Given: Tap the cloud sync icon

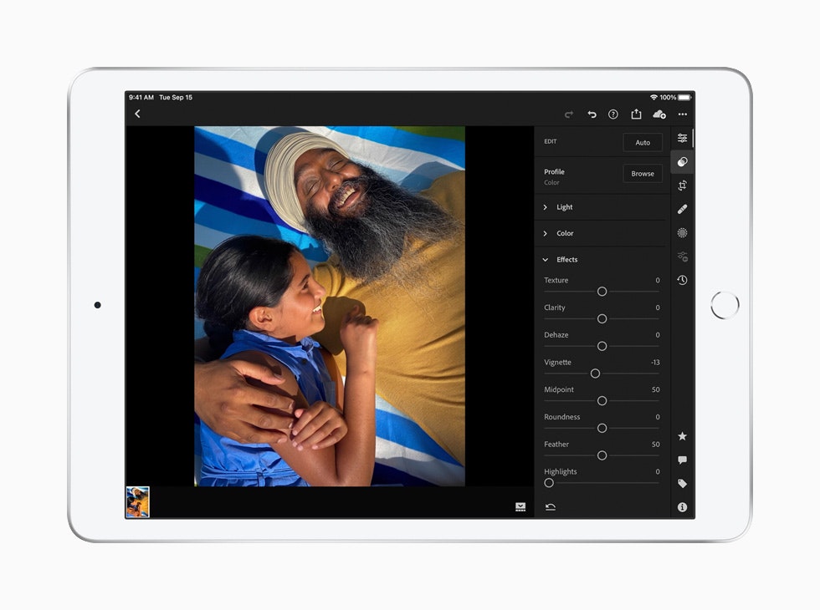Looking at the screenshot, I should pyautogui.click(x=659, y=114).
